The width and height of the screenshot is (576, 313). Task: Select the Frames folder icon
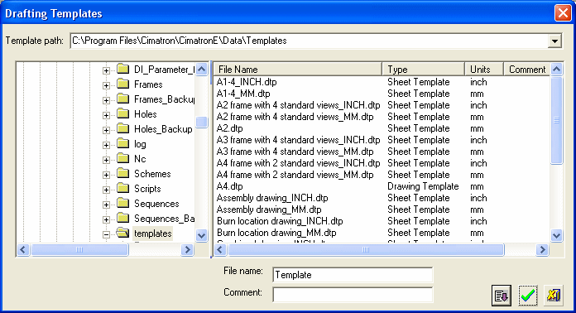click(123, 84)
